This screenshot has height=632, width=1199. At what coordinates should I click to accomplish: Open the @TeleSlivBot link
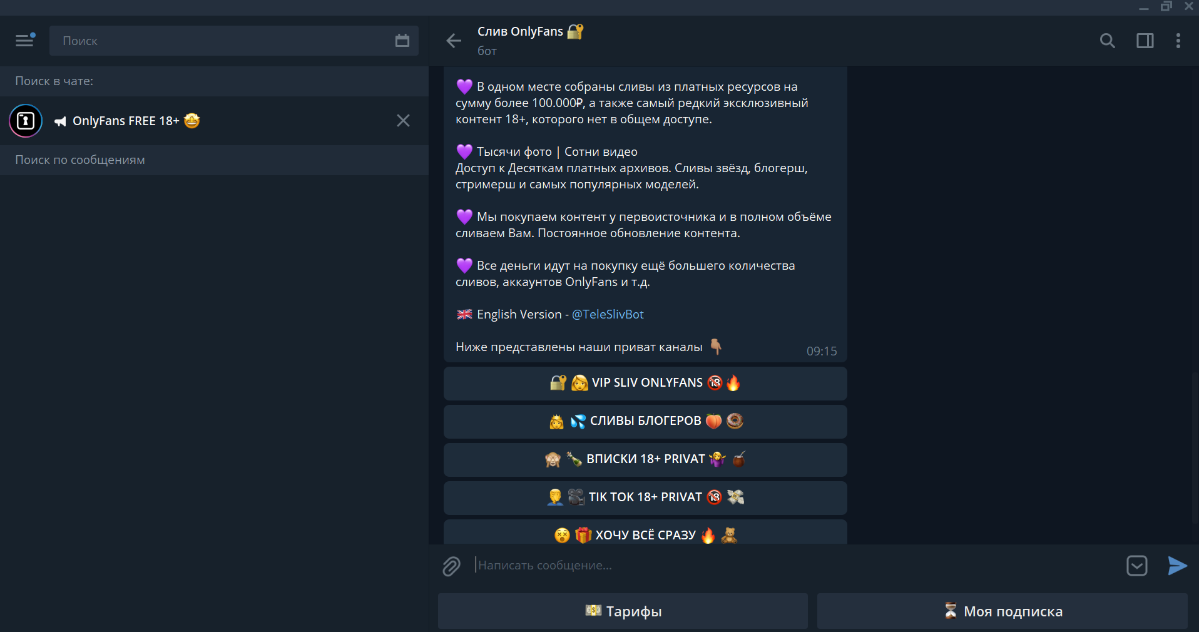pos(608,314)
